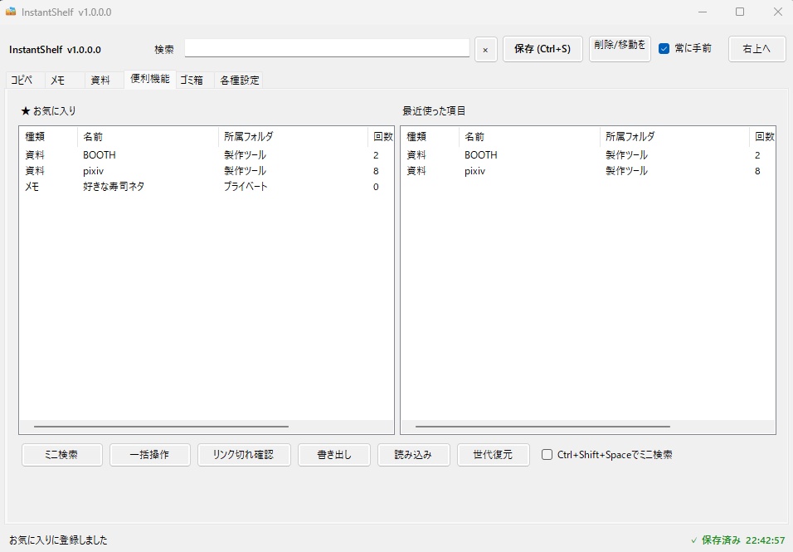Click the 最近使った項目 heading
The image size is (793, 552).
(434, 110)
